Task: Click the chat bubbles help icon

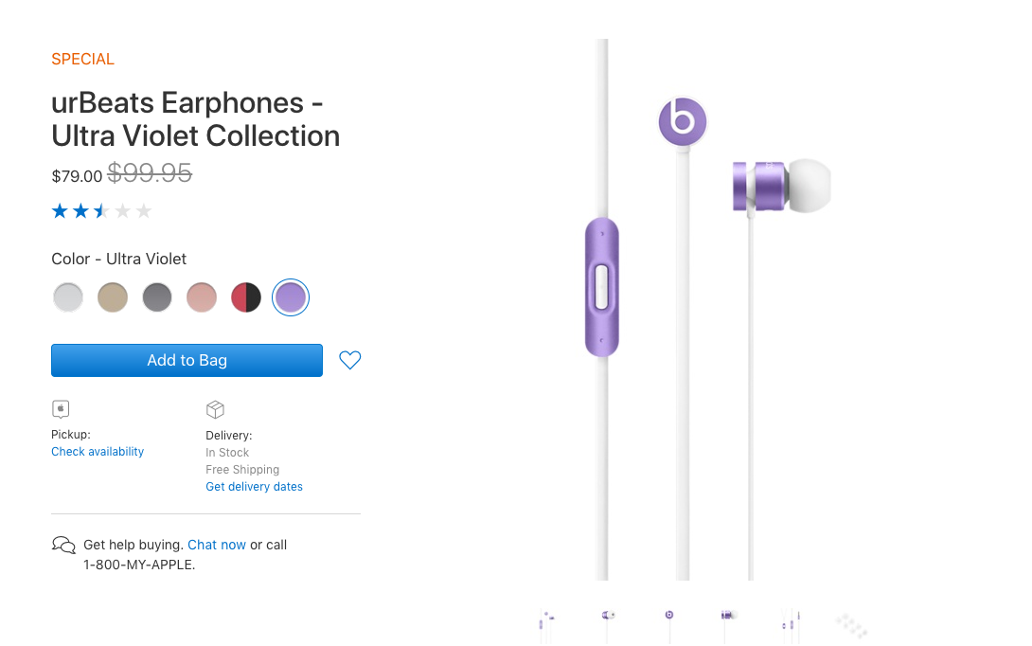Action: [x=63, y=545]
